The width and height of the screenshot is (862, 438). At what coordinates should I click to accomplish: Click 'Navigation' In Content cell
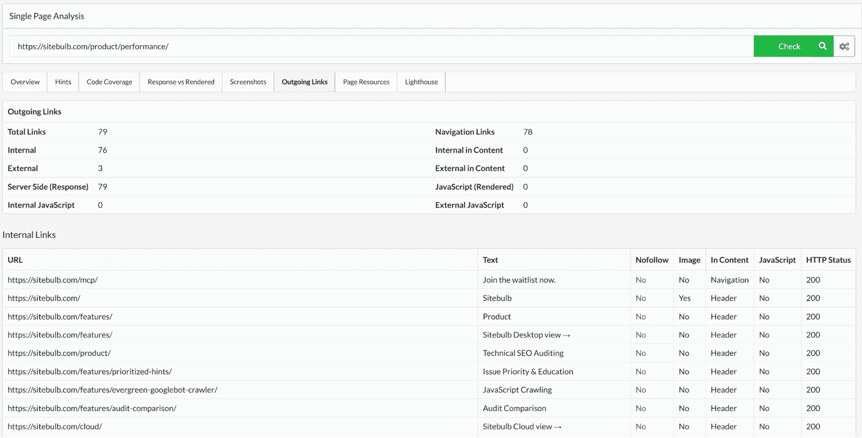[x=730, y=280]
